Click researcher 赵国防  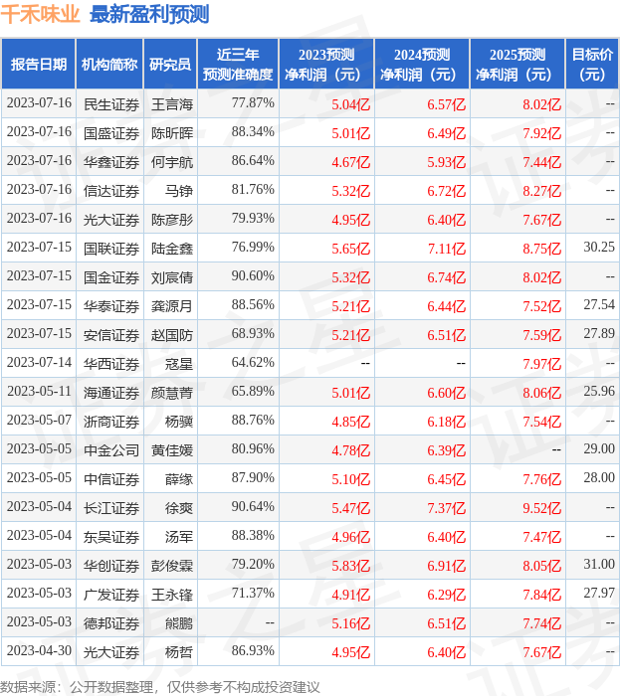click(172, 336)
